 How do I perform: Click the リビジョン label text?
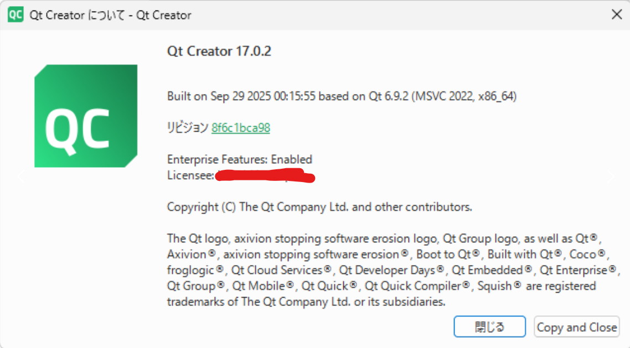pos(188,128)
